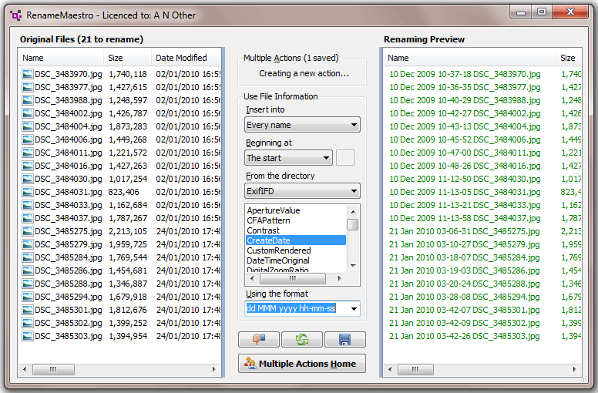Select CFAPattern in the tag list

coord(268,220)
